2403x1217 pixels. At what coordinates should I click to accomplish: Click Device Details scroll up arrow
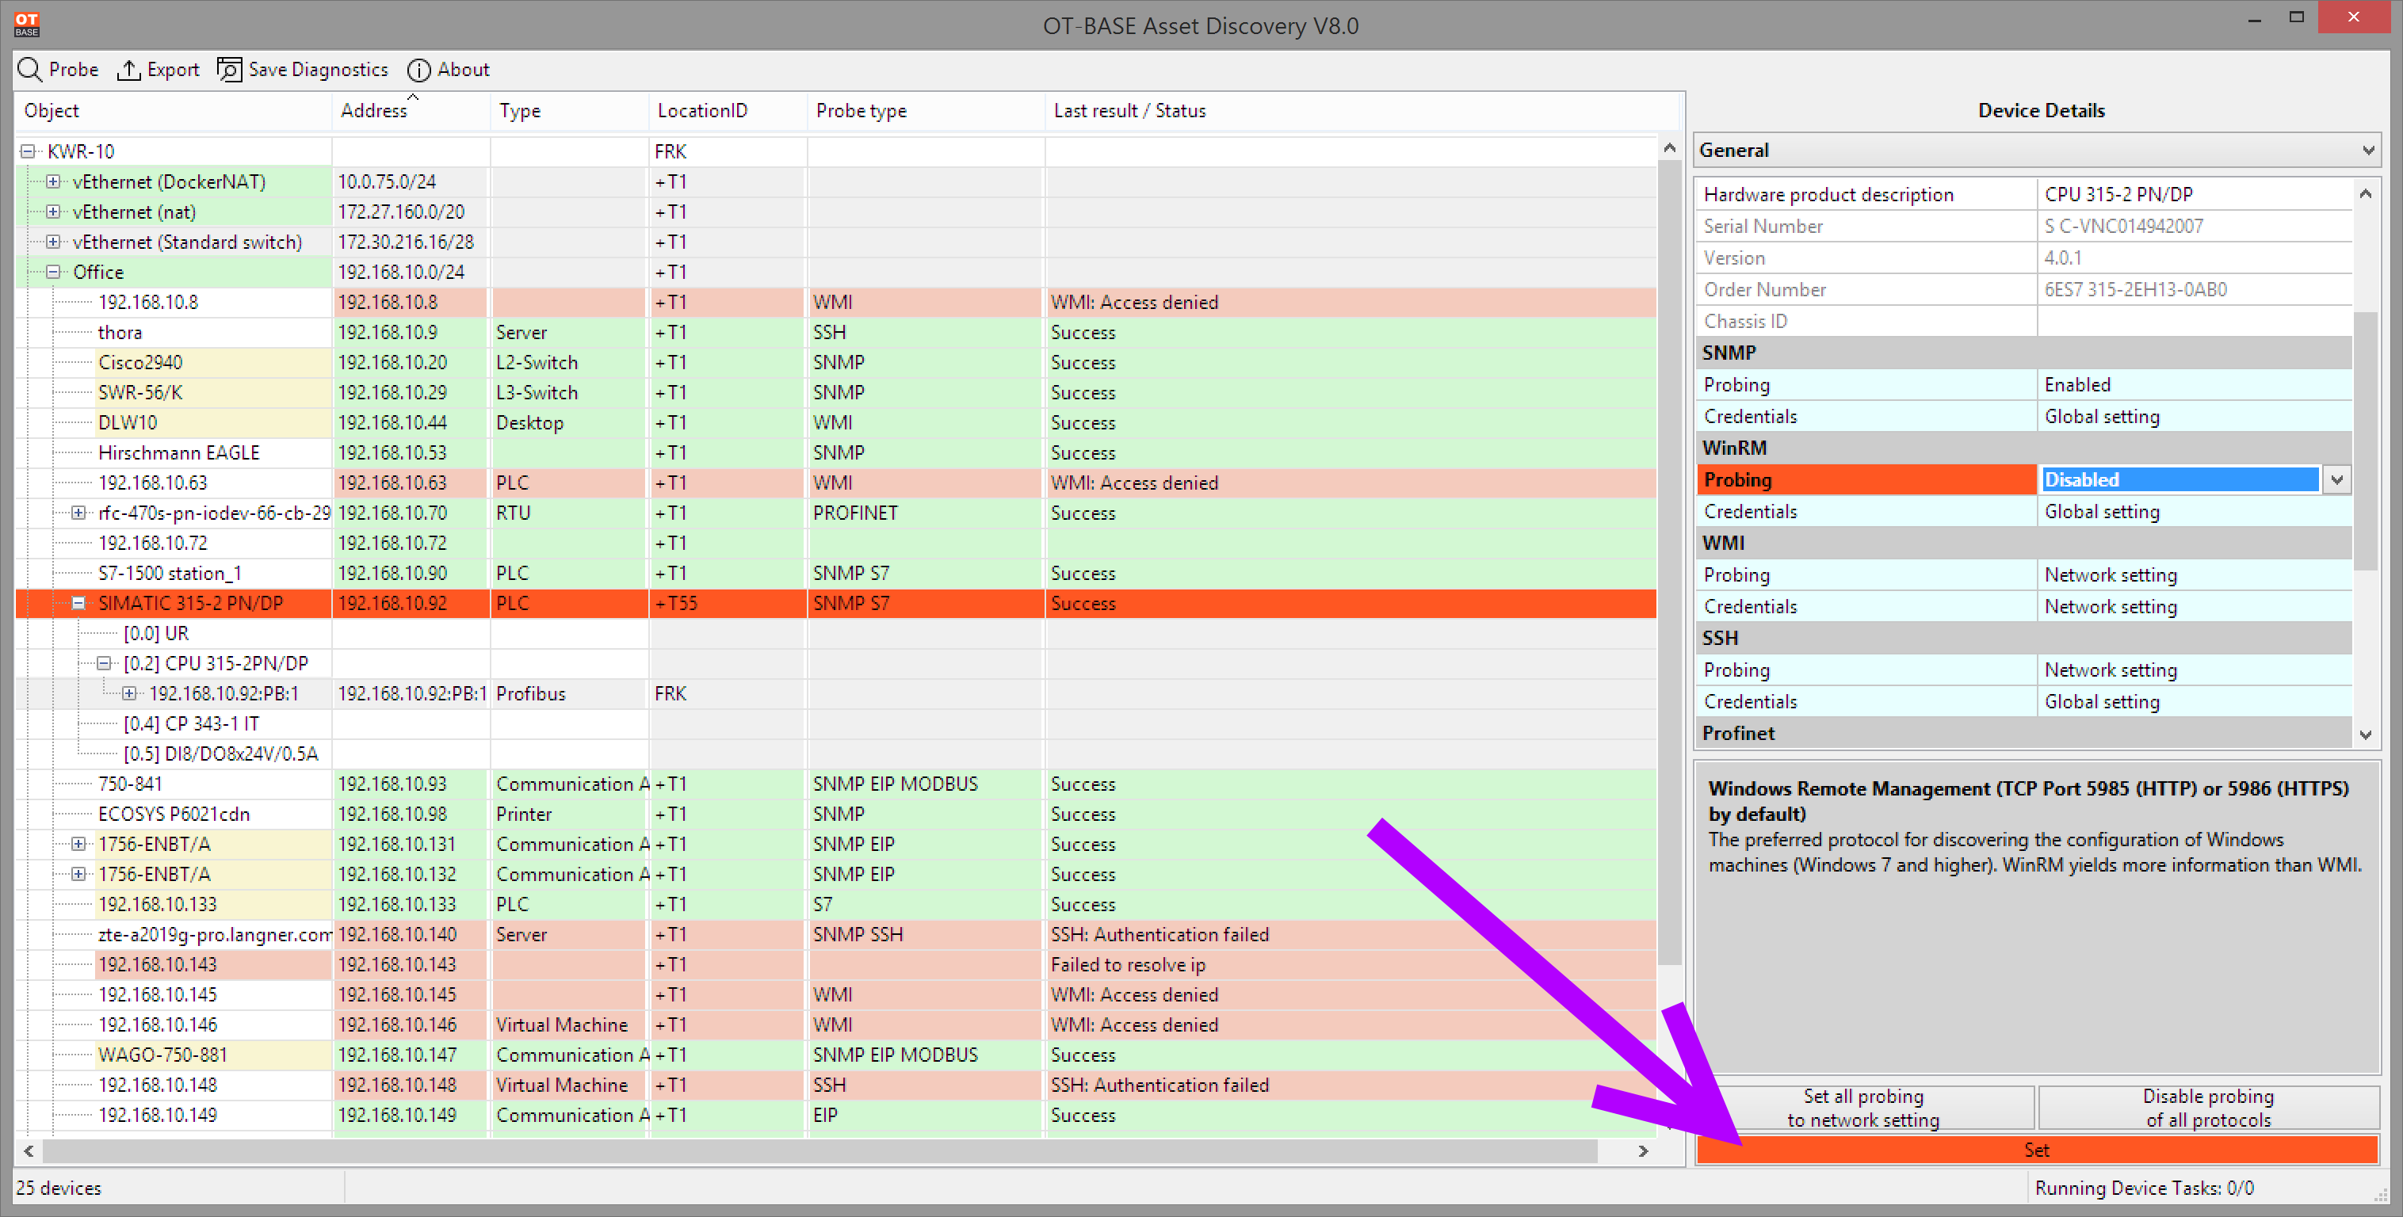[2365, 194]
